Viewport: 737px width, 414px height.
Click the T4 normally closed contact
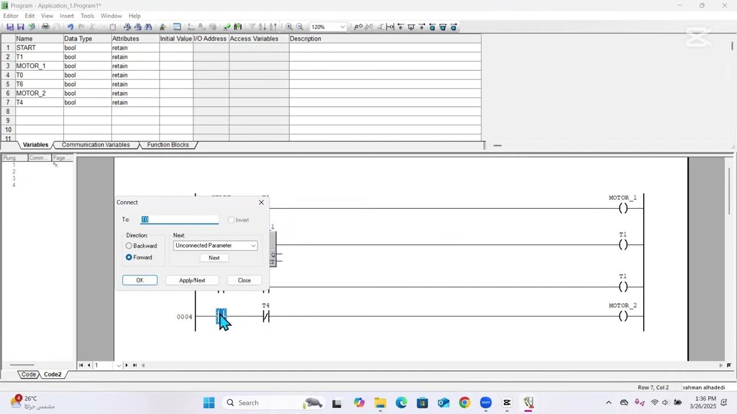[266, 316]
